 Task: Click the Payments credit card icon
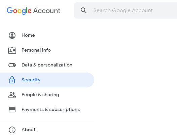12,110
